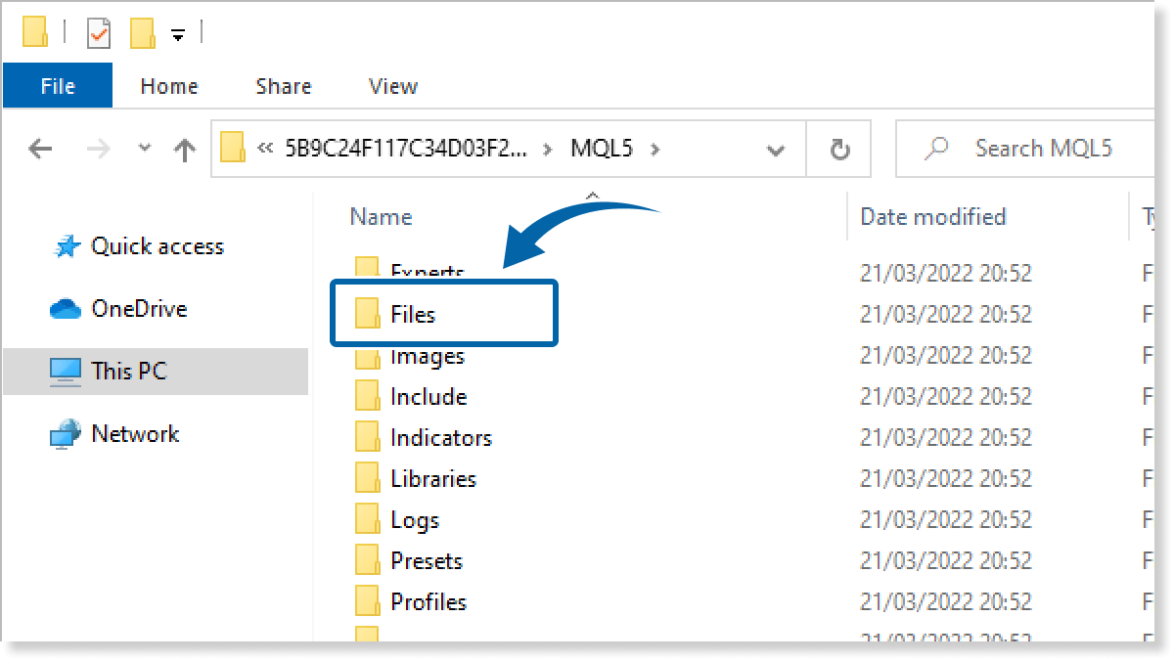Viewport: 1174px width, 661px height.
Task: Click the Up one level arrow
Action: point(184,149)
